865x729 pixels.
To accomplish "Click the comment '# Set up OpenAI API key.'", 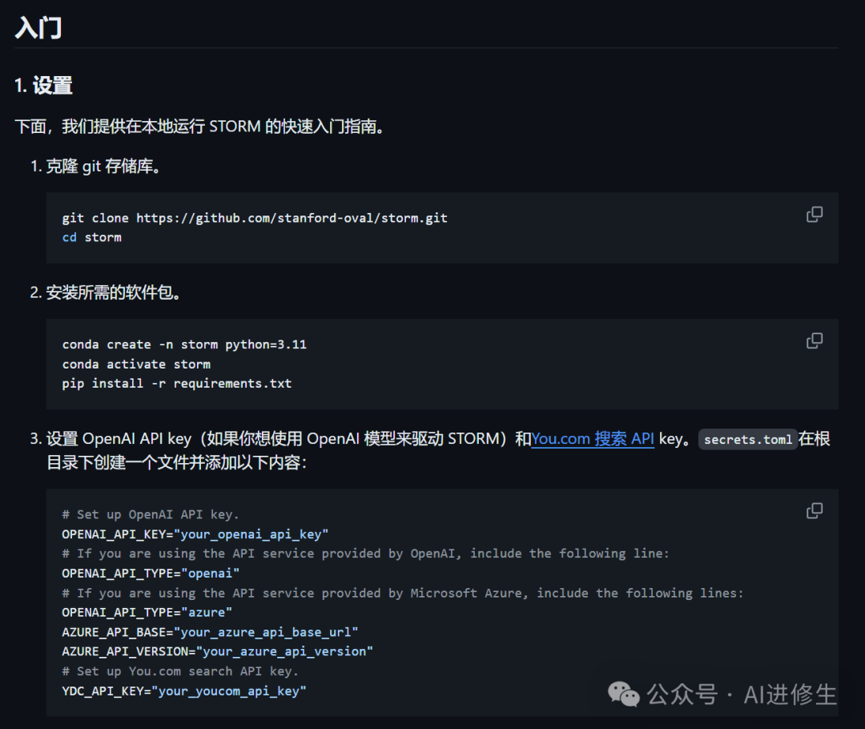I will (150, 514).
